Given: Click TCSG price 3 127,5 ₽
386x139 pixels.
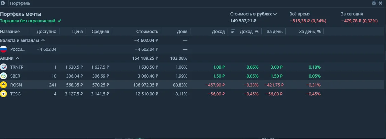Looking at the screenshot, I should point(74,94).
